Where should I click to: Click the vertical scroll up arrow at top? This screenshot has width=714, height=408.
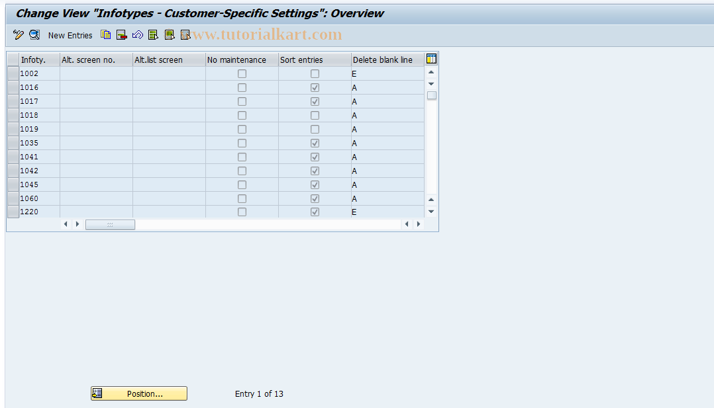tap(431, 72)
